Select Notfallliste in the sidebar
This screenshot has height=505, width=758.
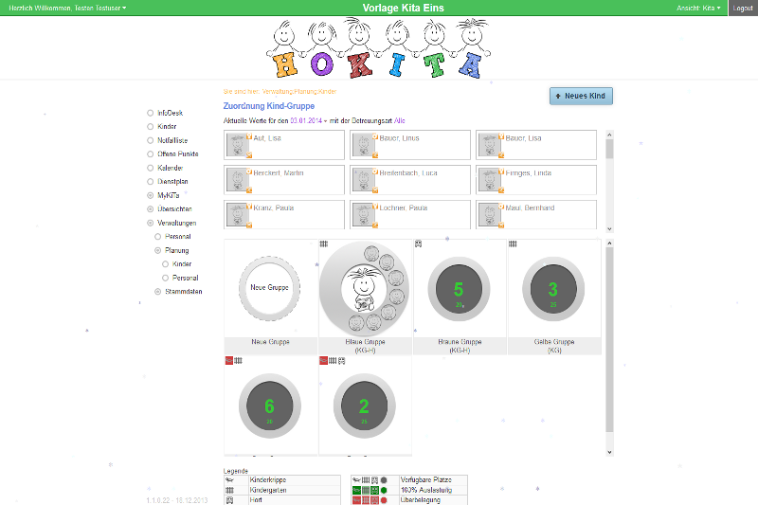pyautogui.click(x=172, y=140)
